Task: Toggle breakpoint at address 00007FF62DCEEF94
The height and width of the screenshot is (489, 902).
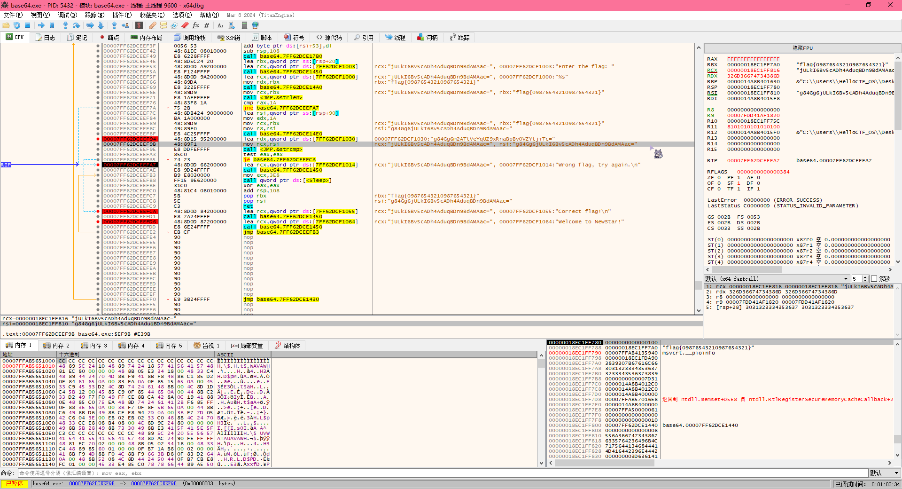Action: pos(98,139)
